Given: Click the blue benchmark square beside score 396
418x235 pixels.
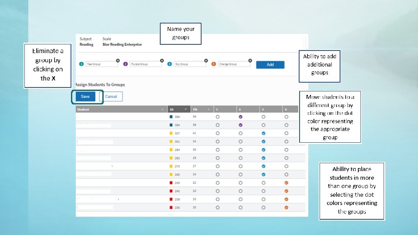Looking at the screenshot, I should [171, 117].
